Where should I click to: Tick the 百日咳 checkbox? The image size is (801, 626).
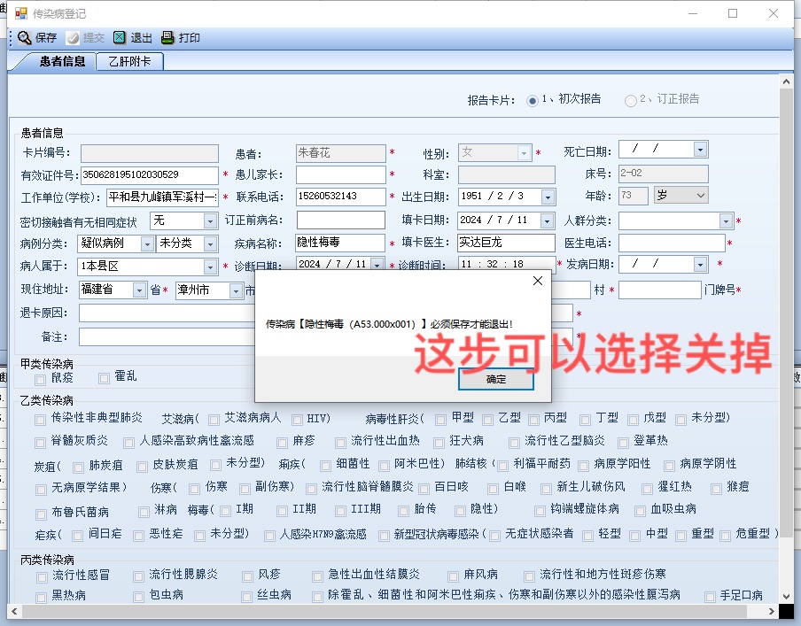pos(424,489)
